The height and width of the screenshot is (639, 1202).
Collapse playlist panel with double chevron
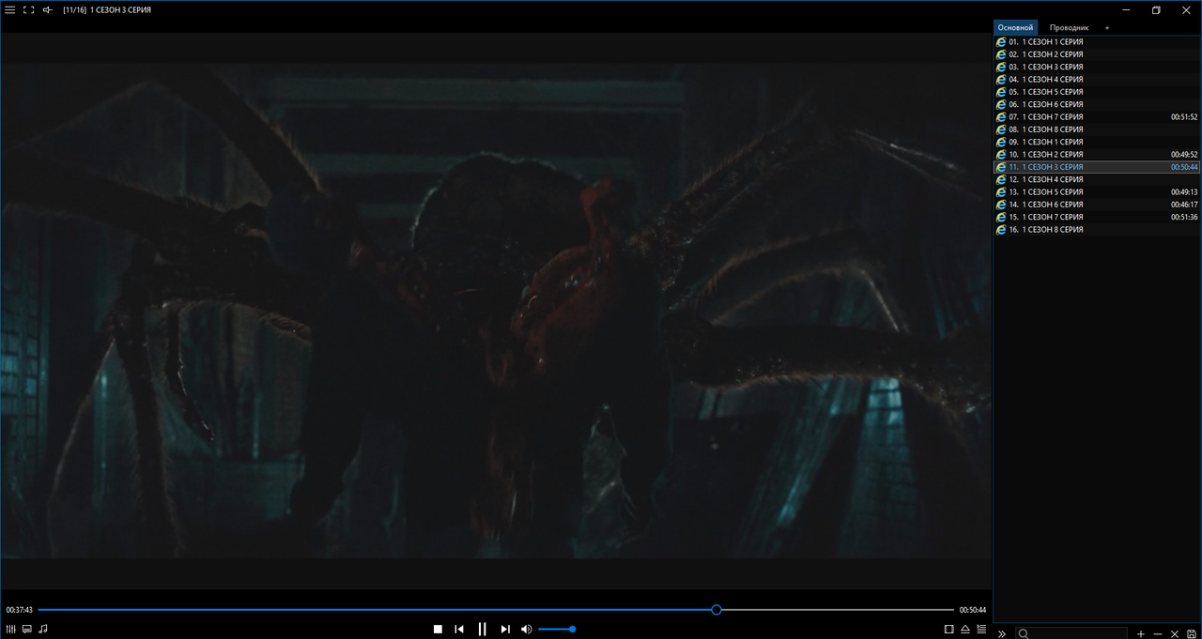[x=1002, y=634]
